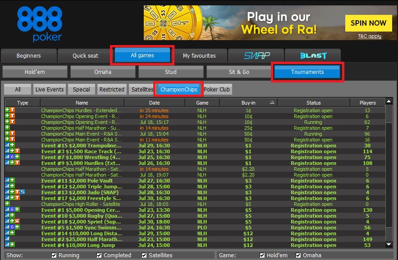Click the orange T icon on Event #9 Hurdles row

[x=17, y=163]
